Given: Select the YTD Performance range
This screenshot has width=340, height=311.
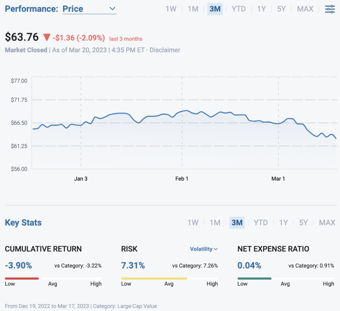Looking at the screenshot, I should [x=238, y=9].
